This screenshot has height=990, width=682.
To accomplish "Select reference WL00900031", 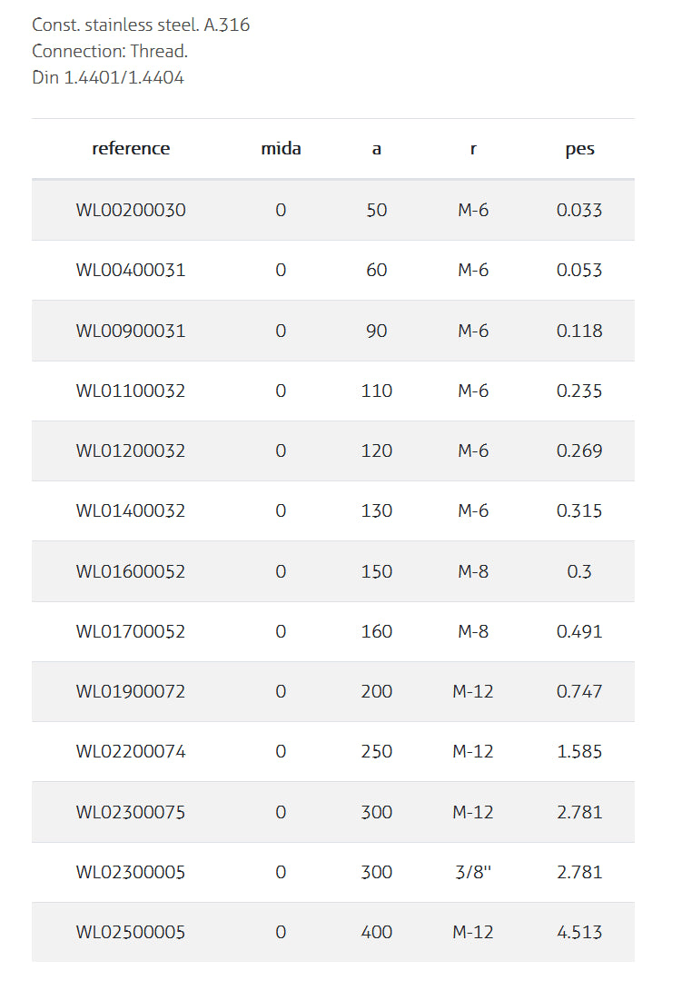I will tap(131, 331).
